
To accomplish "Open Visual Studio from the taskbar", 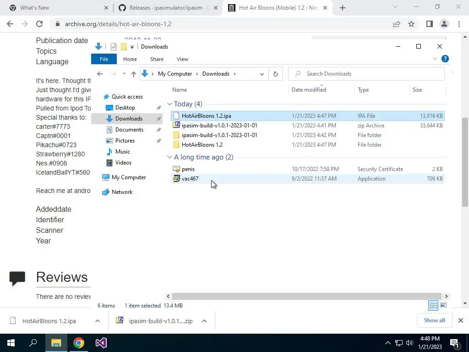I will [x=101, y=343].
